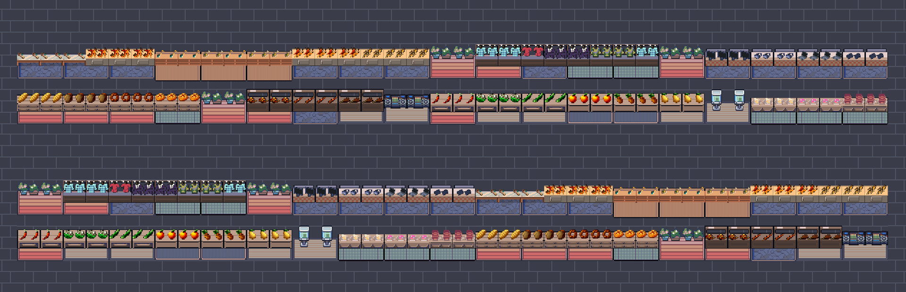
Task: Click the brown potatoes stand in second row
Action: point(85,106)
